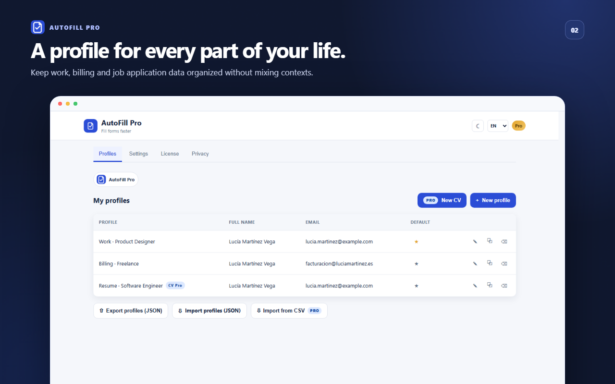The height and width of the screenshot is (384, 615).
Task: Set Billing · Freelance as default via star
Action: click(416, 264)
